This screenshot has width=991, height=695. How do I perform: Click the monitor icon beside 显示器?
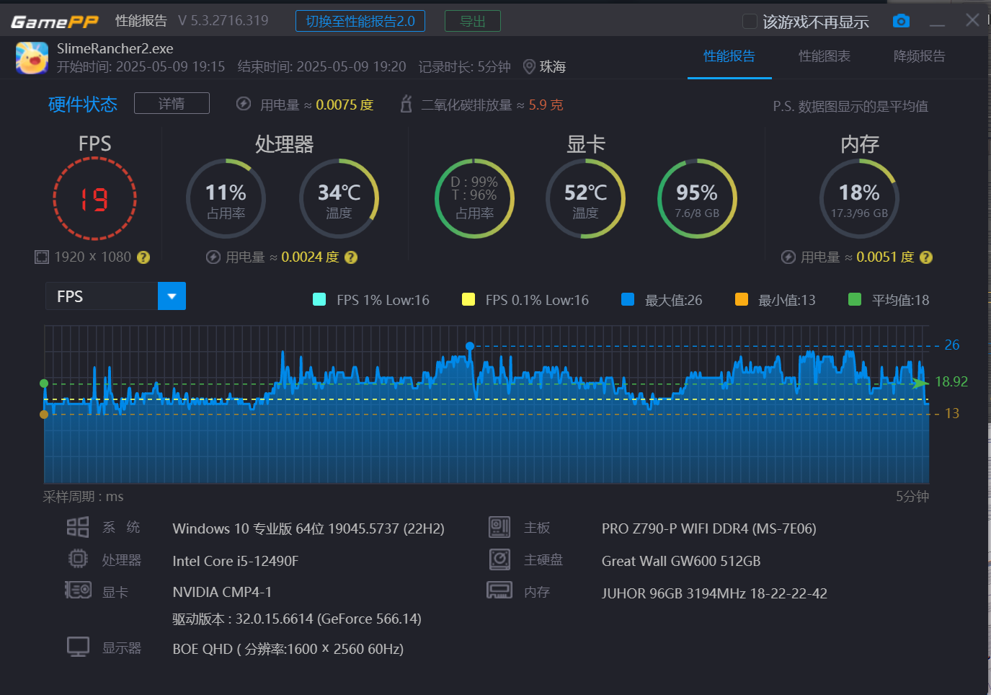(x=78, y=647)
